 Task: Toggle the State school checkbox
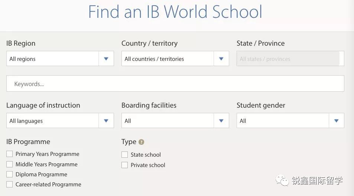[125, 155]
